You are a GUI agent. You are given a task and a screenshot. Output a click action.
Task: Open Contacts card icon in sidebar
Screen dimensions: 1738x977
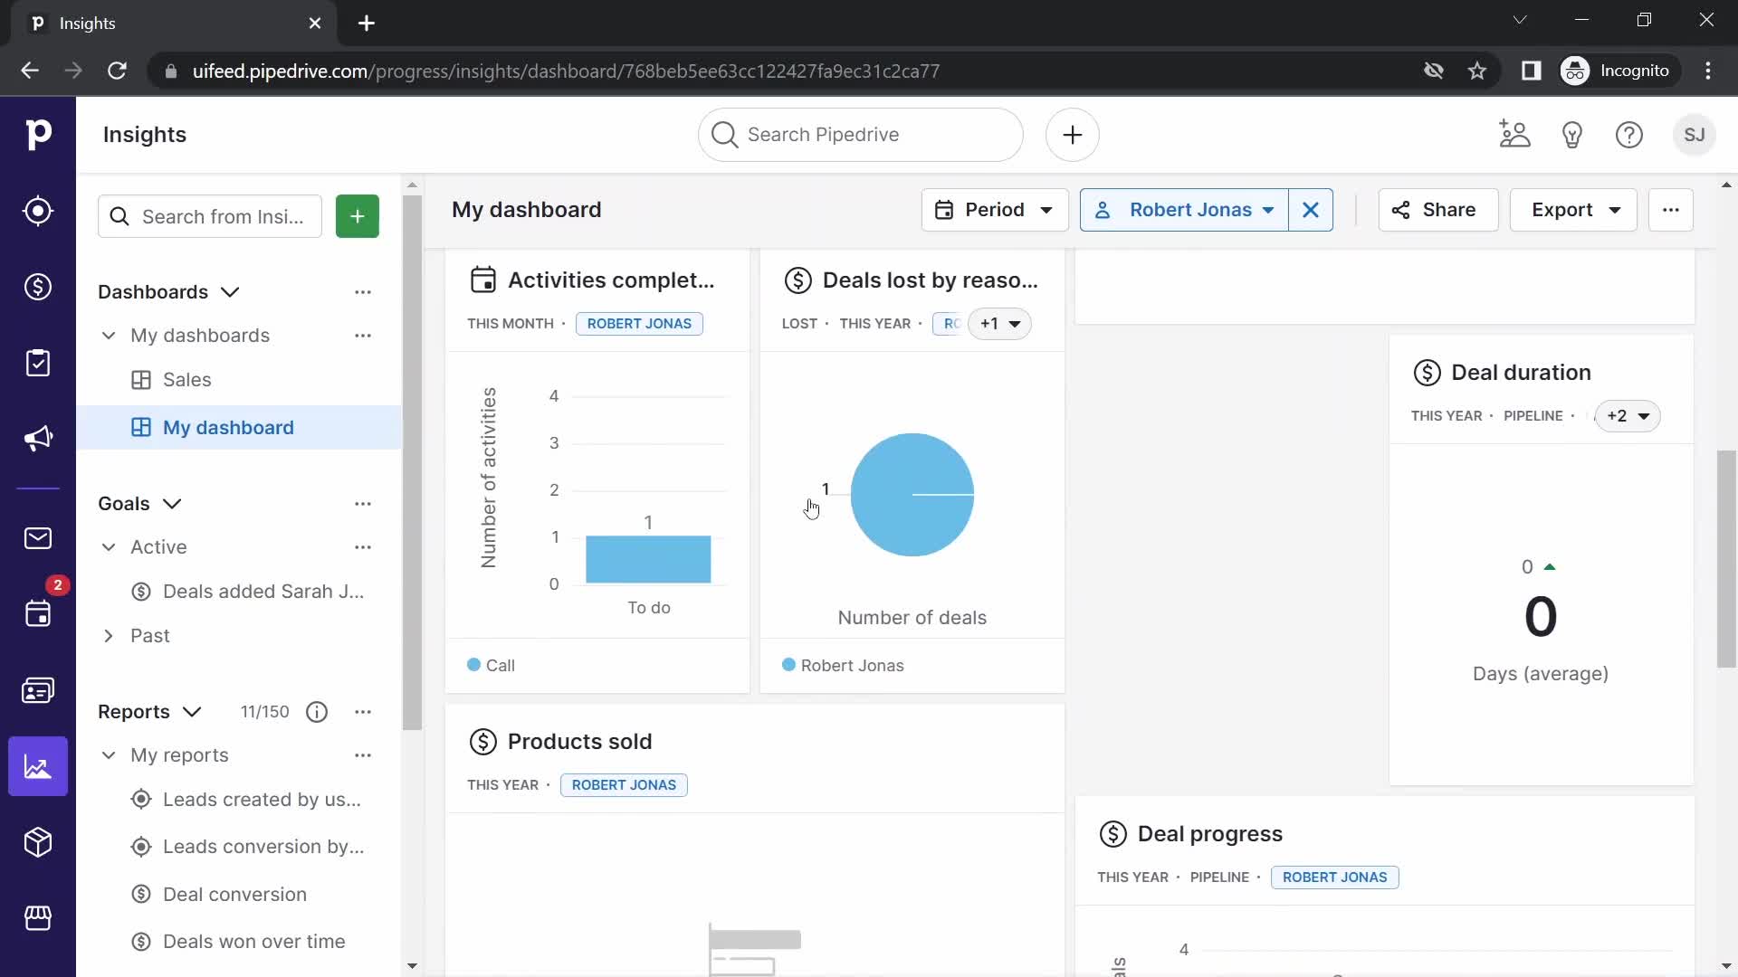pyautogui.click(x=38, y=690)
